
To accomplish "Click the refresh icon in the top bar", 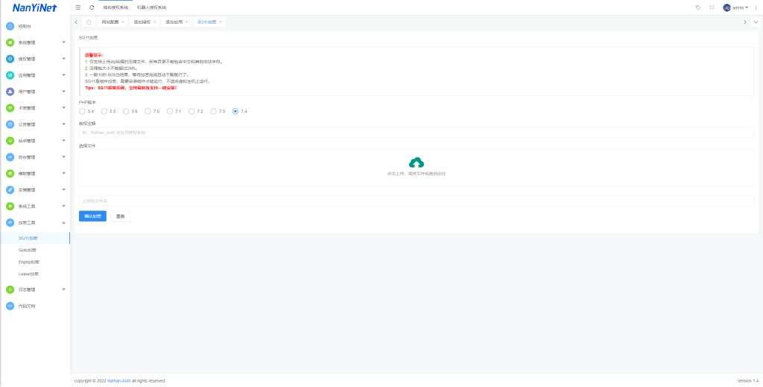I will pyautogui.click(x=92, y=7).
